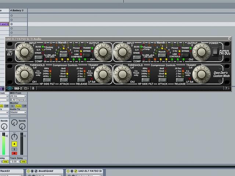This screenshot has height=176, width=235.
Task: Click highlighted third clip slot stop button
Action: 11,24
